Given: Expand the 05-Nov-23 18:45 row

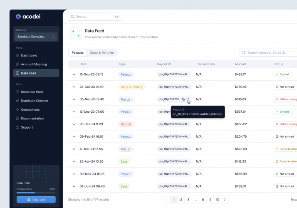Looking at the screenshot, I should (x=74, y=99).
